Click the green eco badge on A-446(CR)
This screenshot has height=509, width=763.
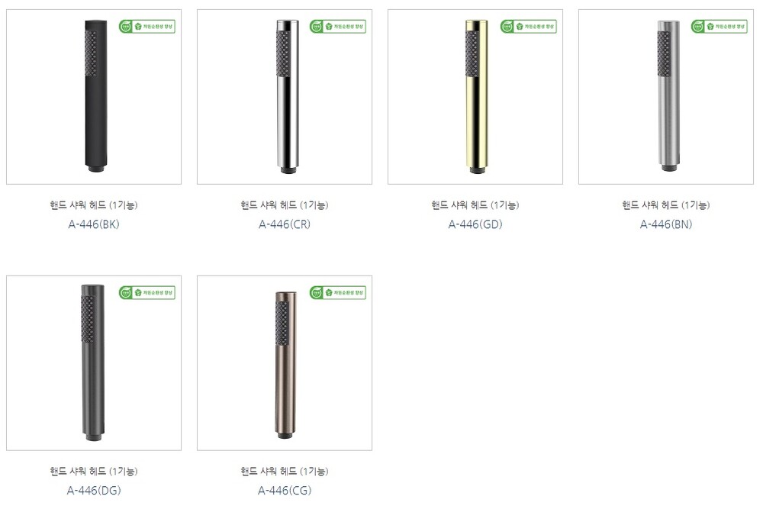point(338,26)
